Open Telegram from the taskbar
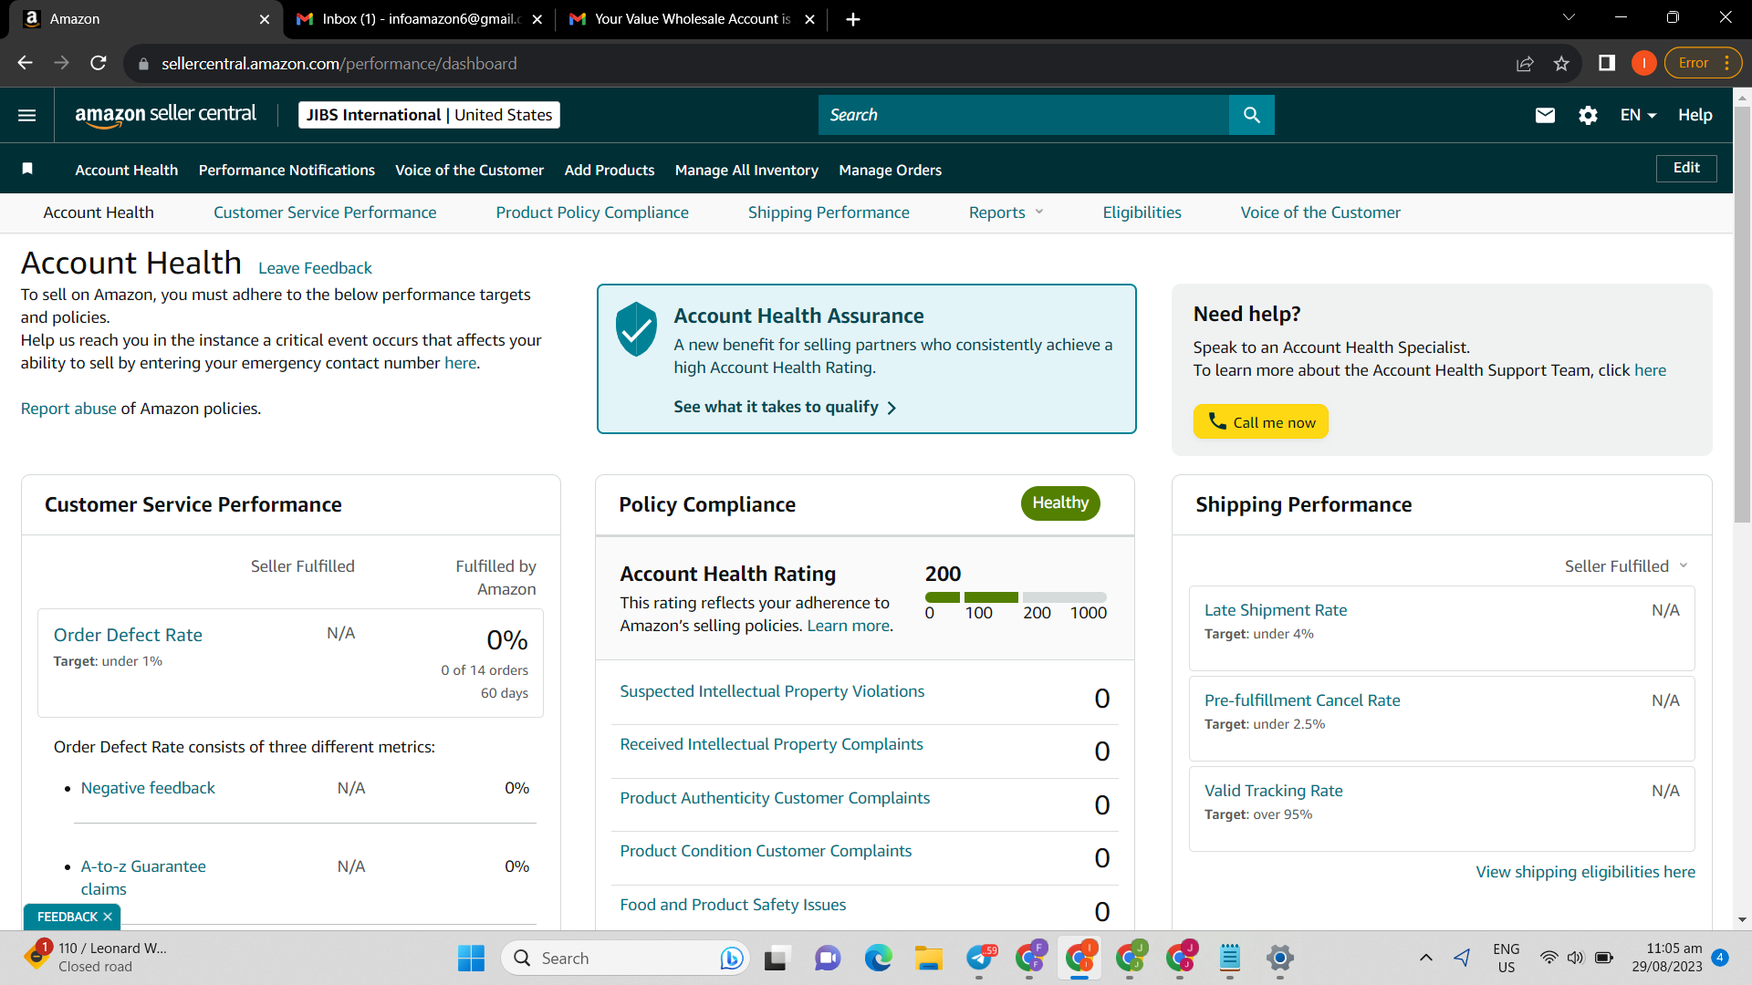 pyautogui.click(x=980, y=958)
